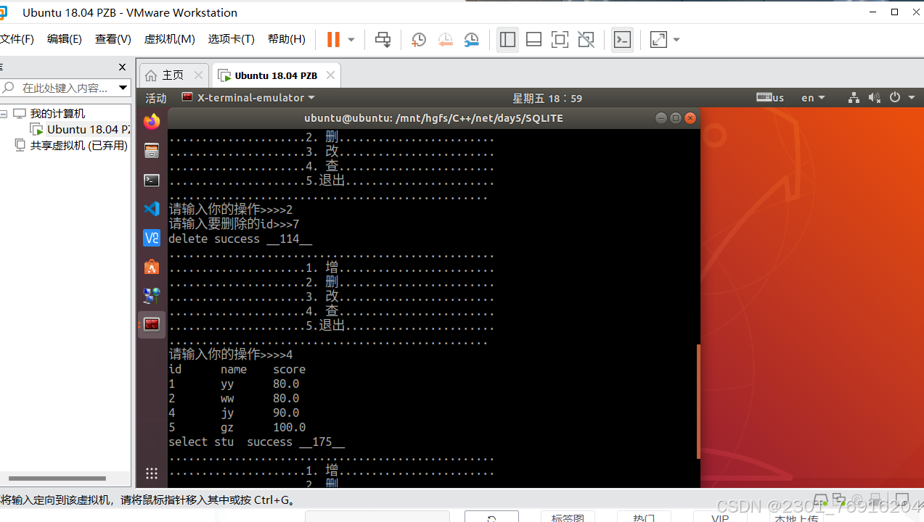Close the Ubuntu 18.04 PZB tab
Viewport: 924px width, 522px height.
coord(330,75)
